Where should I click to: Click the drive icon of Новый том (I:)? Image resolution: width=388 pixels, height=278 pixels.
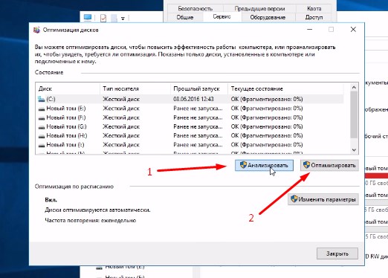pyautogui.click(x=42, y=146)
